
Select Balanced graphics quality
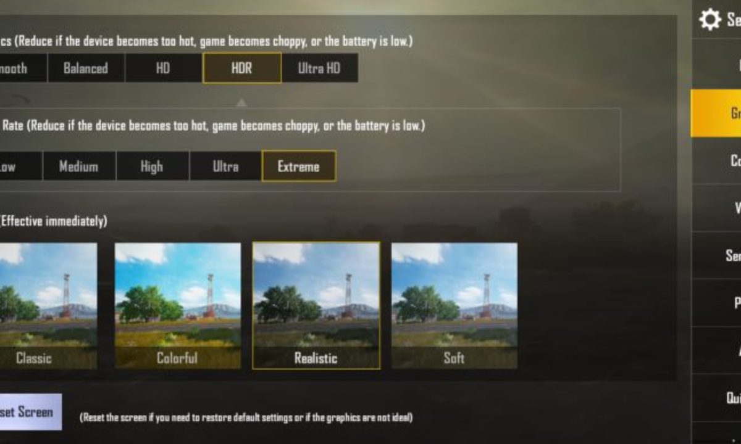coord(86,68)
